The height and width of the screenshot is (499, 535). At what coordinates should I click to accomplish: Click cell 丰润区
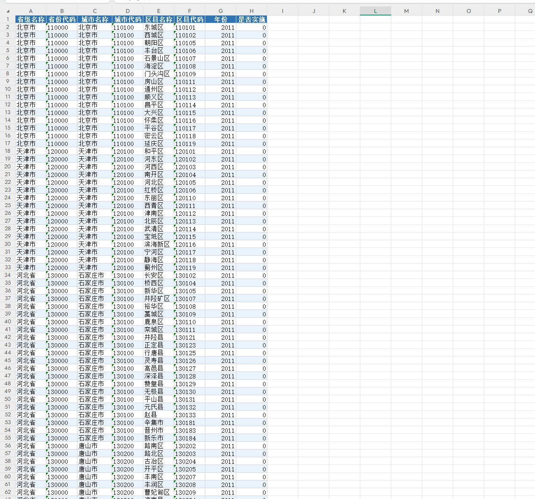coord(159,484)
